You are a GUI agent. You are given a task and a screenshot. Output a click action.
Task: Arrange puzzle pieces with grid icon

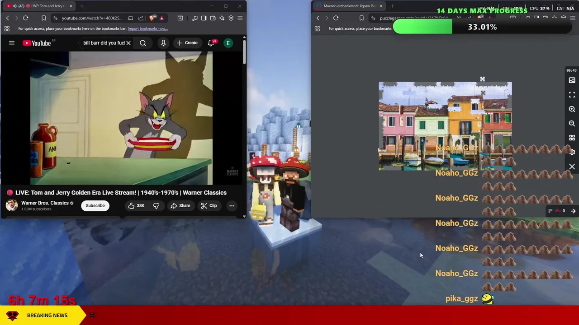tap(572, 138)
